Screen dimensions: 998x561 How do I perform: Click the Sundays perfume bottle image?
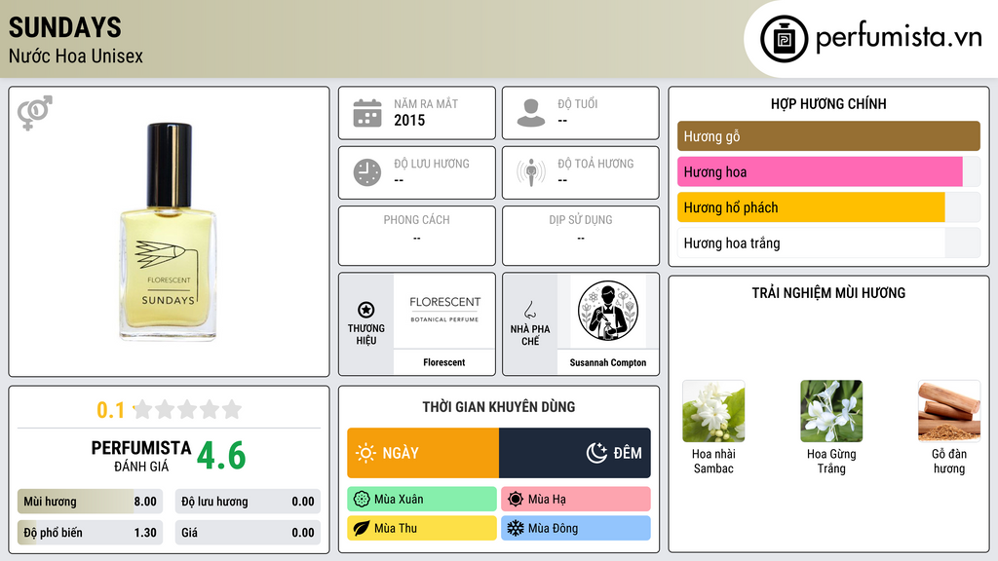click(x=168, y=232)
